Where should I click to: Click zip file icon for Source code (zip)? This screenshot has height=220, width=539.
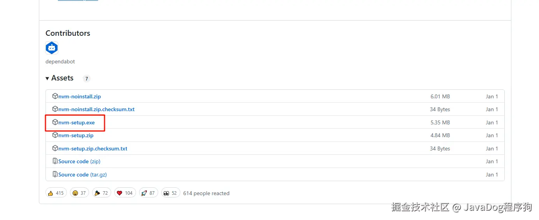[x=55, y=161]
